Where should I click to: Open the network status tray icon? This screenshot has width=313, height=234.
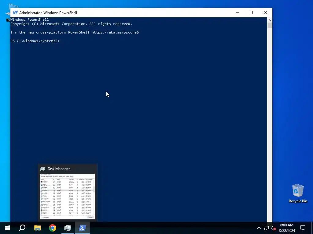pos(266,228)
